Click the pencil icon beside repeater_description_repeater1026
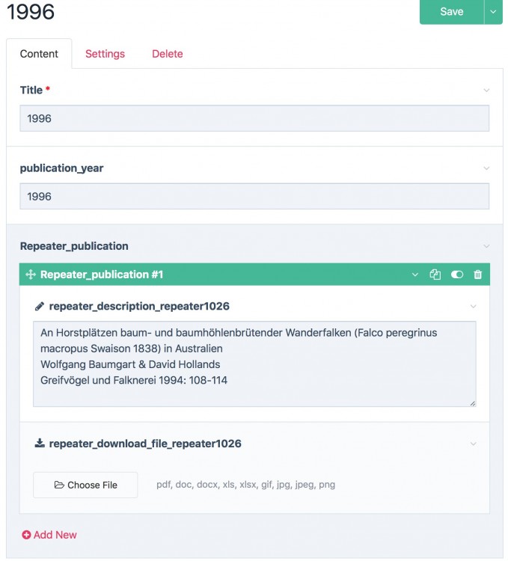This screenshot has height=561, width=508. click(40, 306)
